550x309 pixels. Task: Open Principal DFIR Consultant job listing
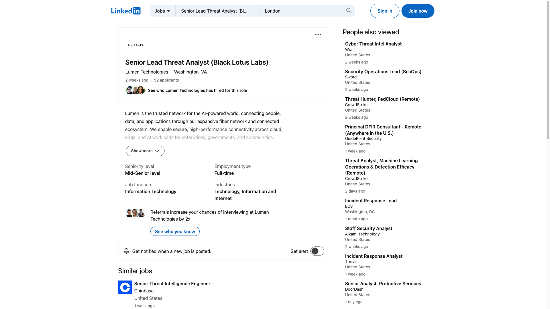(x=383, y=130)
